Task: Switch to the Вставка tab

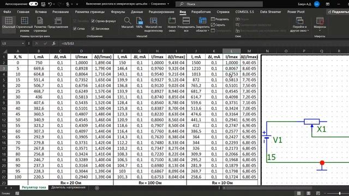Action: coord(41,12)
